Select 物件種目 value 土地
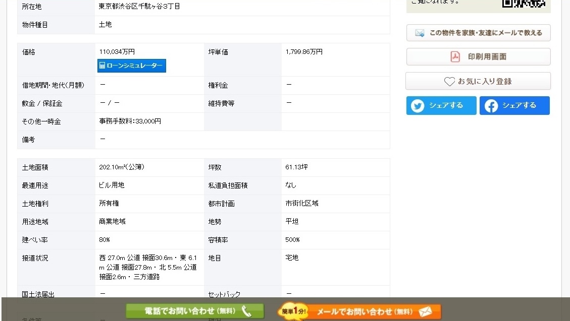The width and height of the screenshot is (570, 321). click(x=105, y=24)
